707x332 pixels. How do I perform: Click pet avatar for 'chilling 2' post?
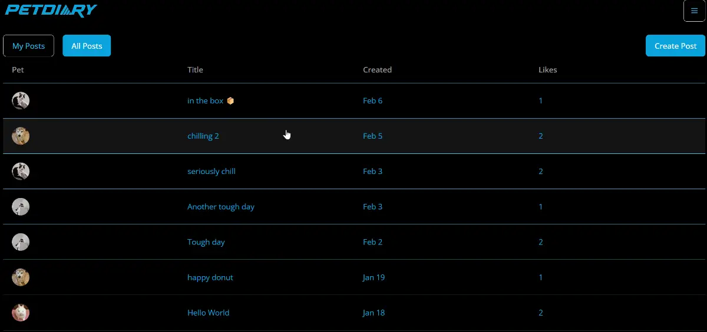coord(21,136)
